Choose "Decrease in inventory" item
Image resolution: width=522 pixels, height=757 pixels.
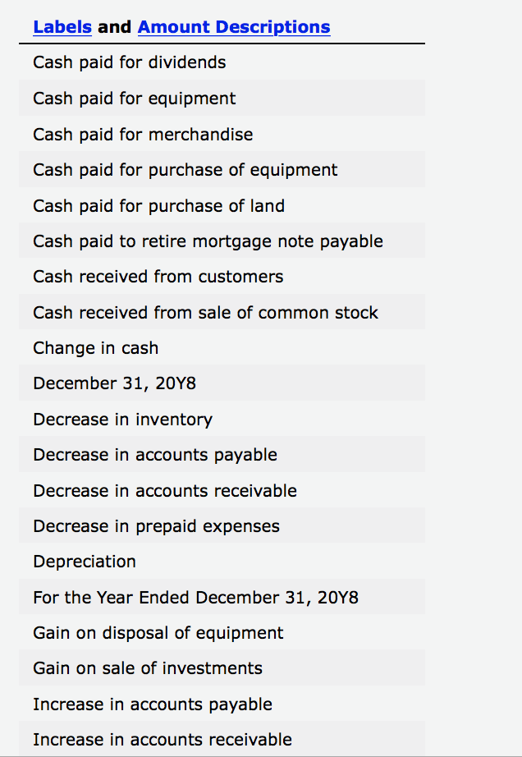[123, 420]
